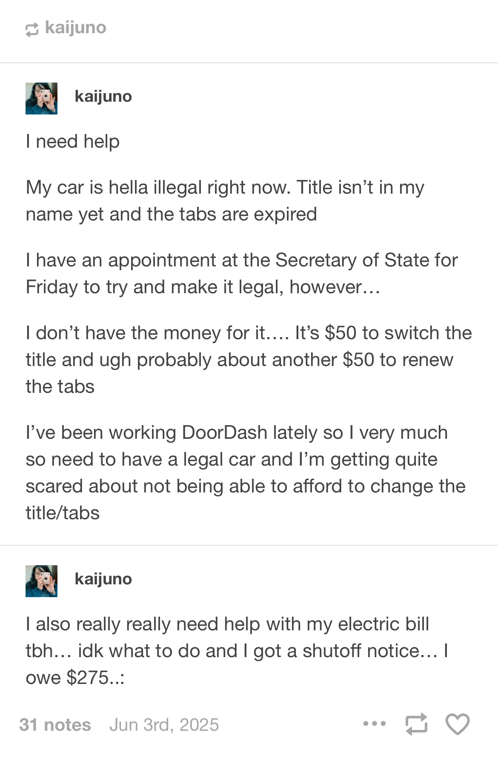Reblog the post using the bottom reblog icon
Screen dimensions: 498x761
click(x=416, y=724)
